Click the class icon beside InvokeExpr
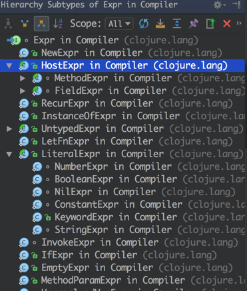Viewport: 247px width, 291px height. [24, 243]
